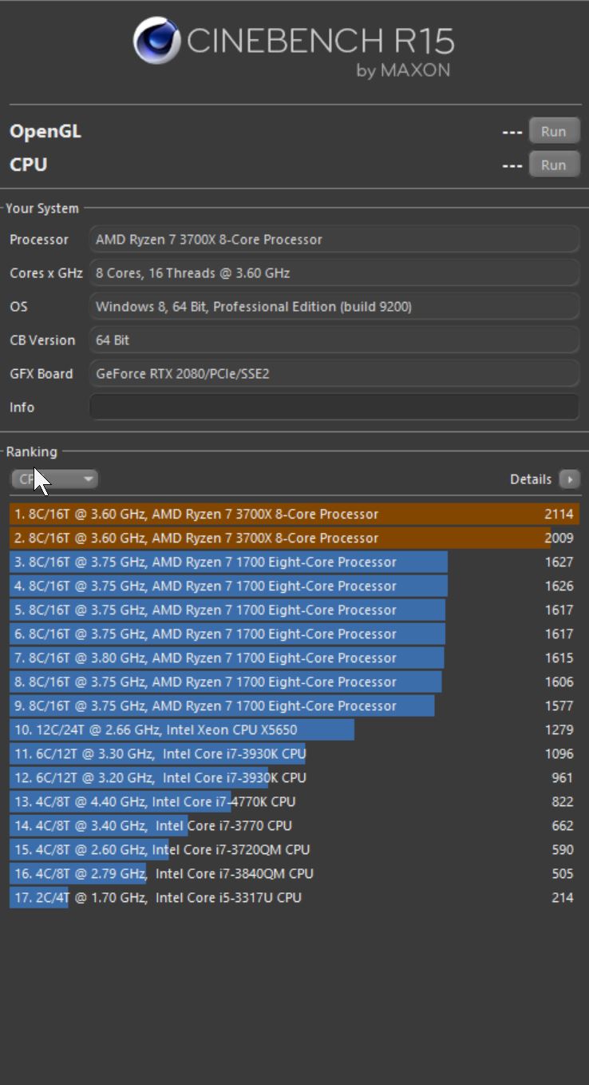Select ranking row 1 scoring 2114

294,514
